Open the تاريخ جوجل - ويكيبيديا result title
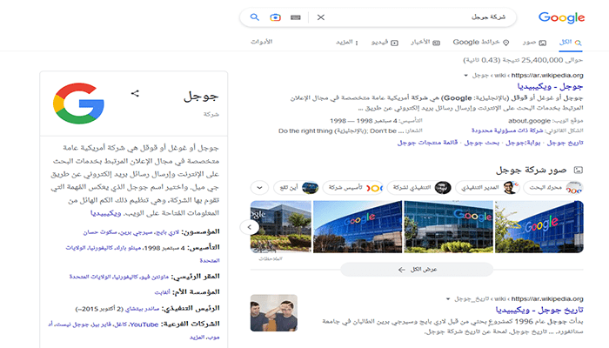Image resolution: width=609 pixels, height=348 pixels. pyautogui.click(x=539, y=310)
